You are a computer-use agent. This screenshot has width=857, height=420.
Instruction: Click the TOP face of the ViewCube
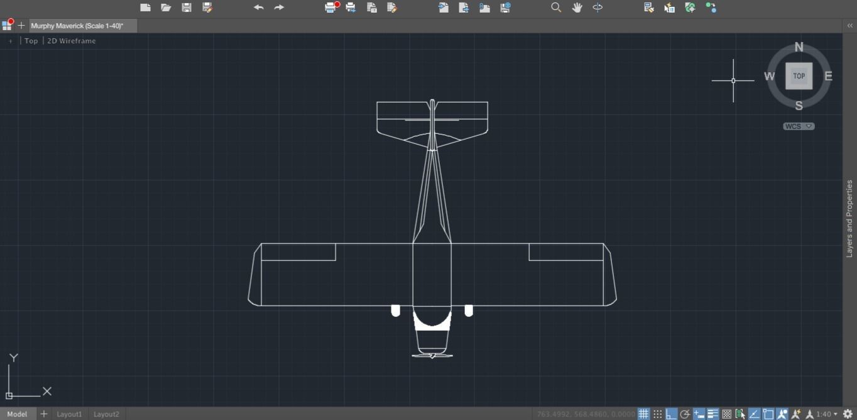tap(798, 75)
